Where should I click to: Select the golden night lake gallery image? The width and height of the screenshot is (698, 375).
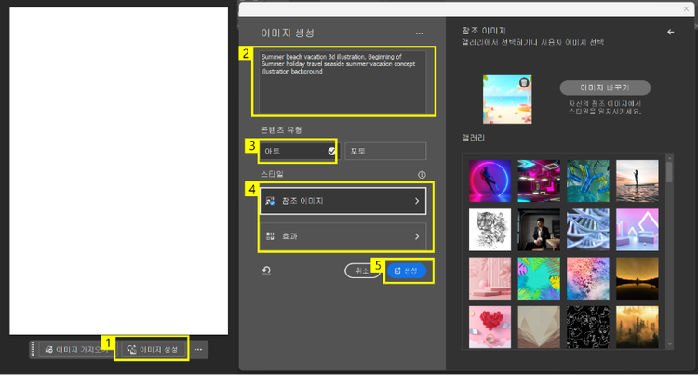(x=637, y=278)
